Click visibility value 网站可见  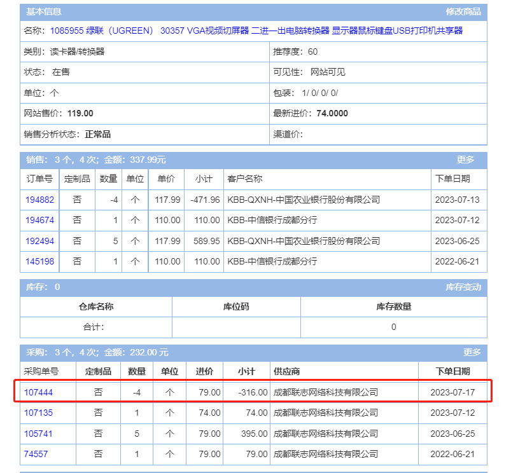328,72
